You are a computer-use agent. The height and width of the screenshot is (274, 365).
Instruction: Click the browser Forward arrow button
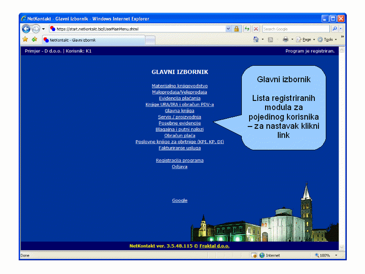tap(36, 29)
